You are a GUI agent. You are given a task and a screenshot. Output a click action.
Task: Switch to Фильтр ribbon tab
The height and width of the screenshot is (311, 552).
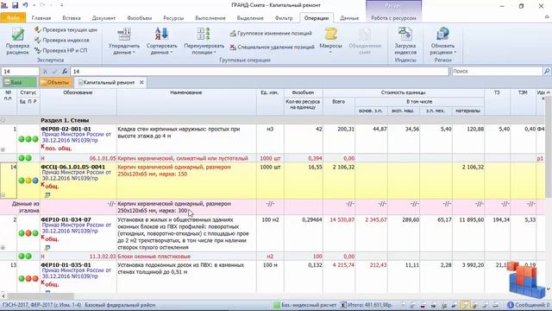tap(284, 18)
